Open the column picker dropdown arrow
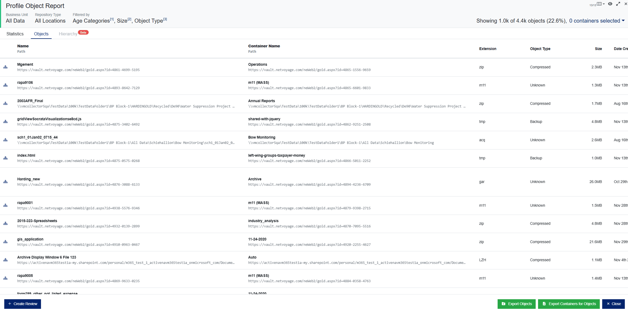 604,4
